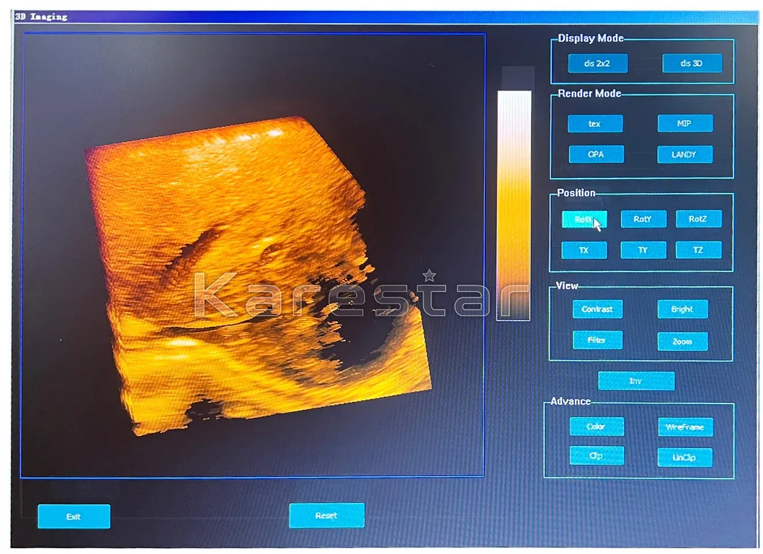Open the Color advance option
763x554 pixels.
pos(596,426)
